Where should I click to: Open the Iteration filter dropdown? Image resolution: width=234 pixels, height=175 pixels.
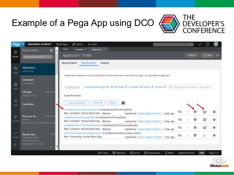point(160,87)
